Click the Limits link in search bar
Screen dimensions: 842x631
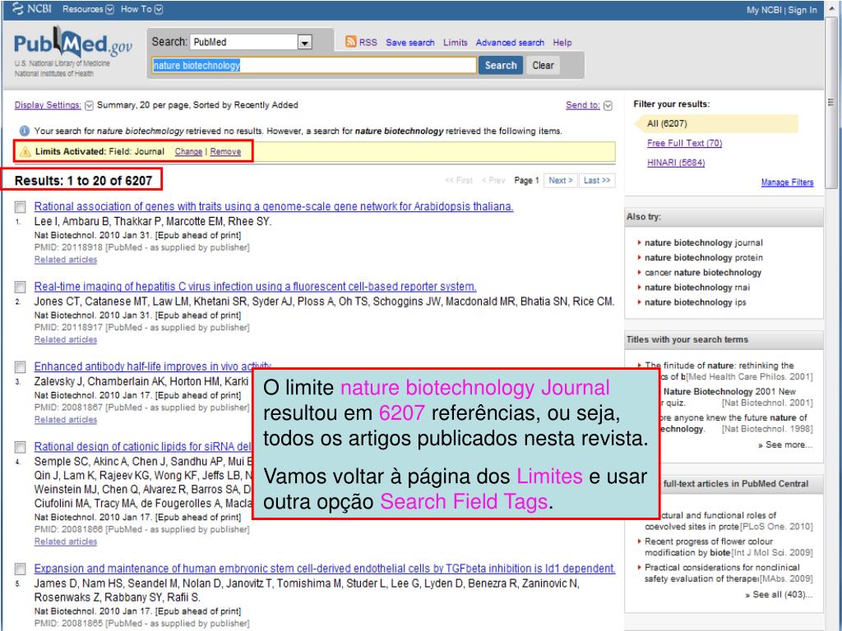point(456,43)
